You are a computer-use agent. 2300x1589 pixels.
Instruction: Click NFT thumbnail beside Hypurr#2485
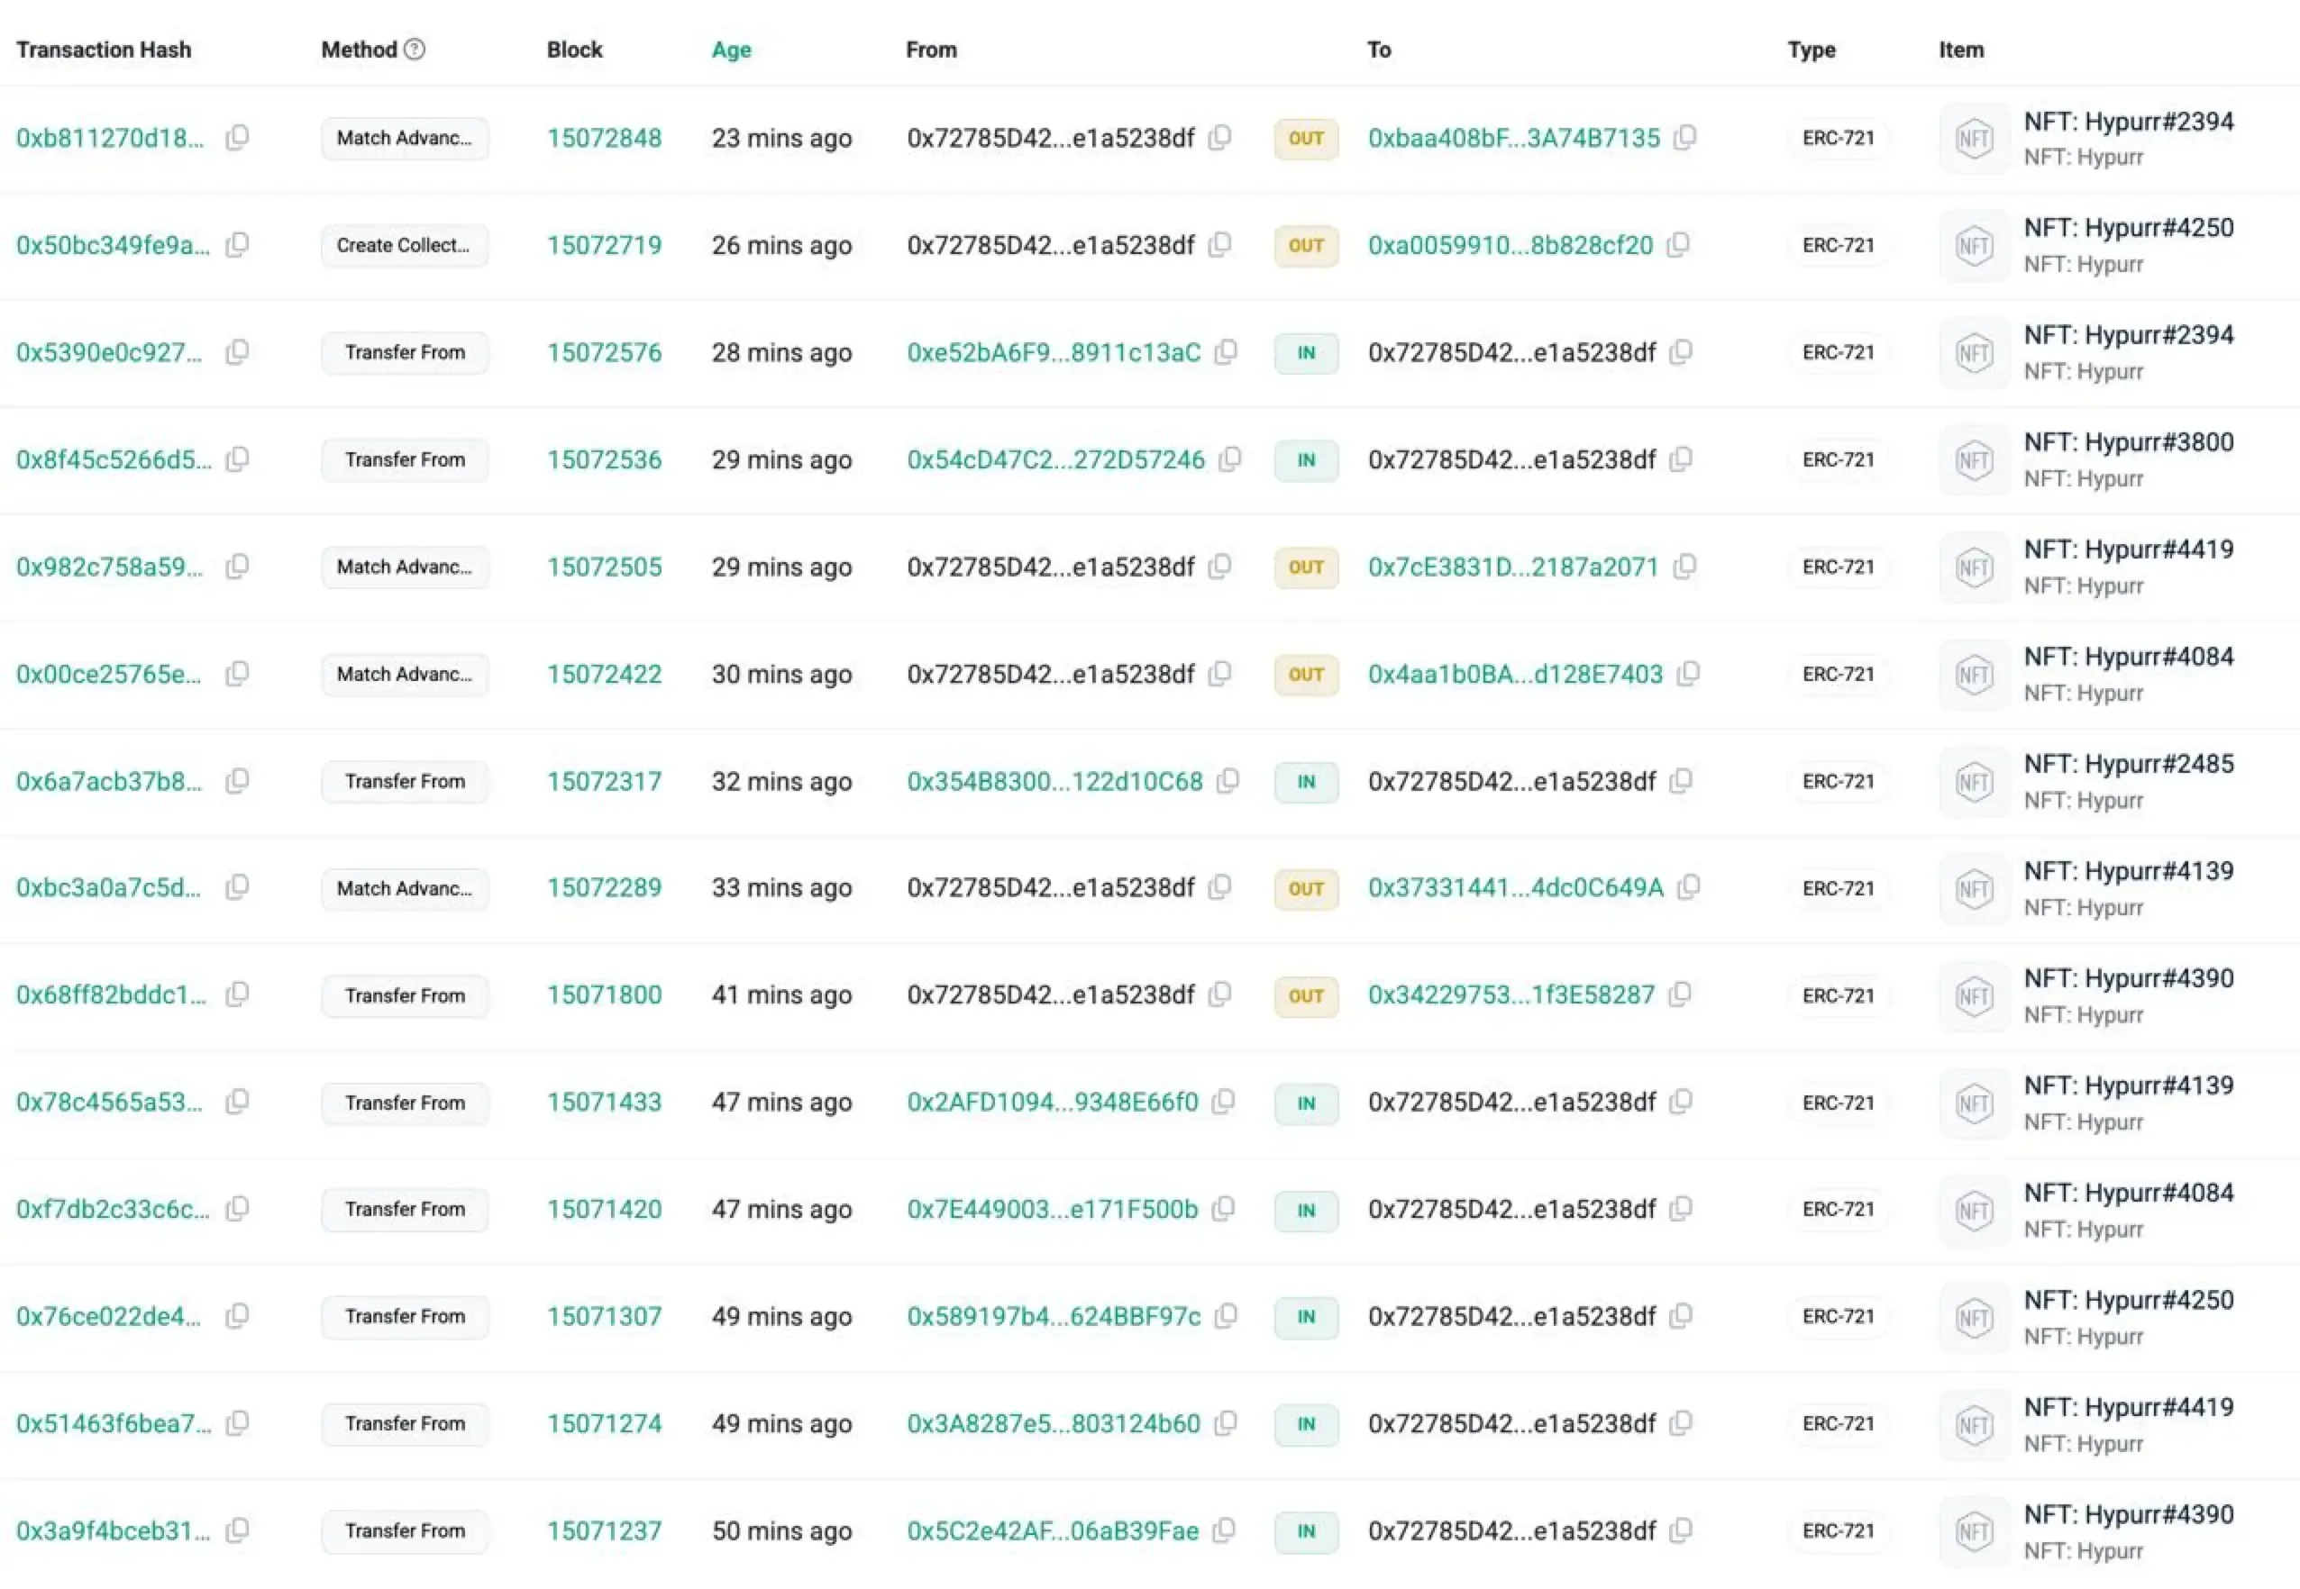[1973, 782]
